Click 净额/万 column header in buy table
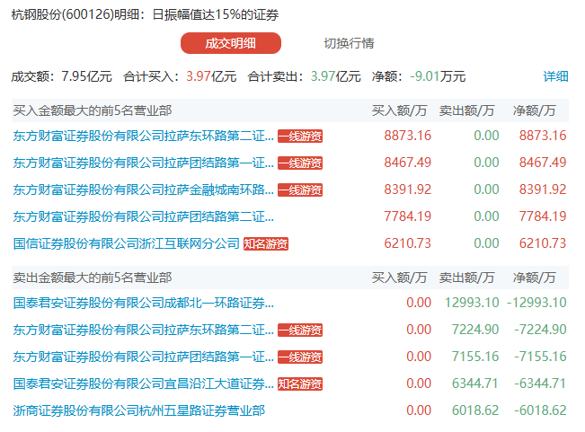 [x=535, y=110]
